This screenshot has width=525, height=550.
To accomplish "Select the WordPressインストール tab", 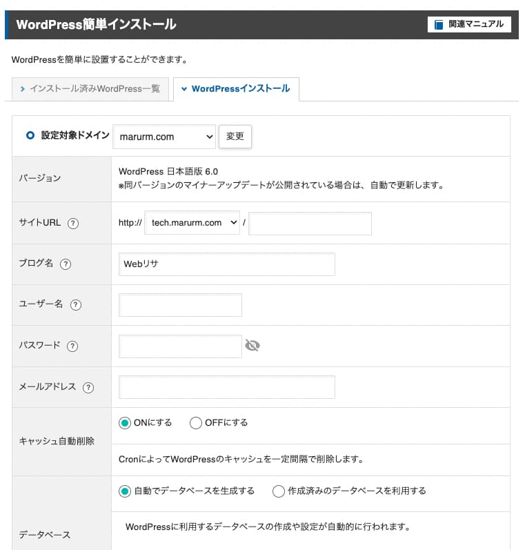I will click(236, 89).
